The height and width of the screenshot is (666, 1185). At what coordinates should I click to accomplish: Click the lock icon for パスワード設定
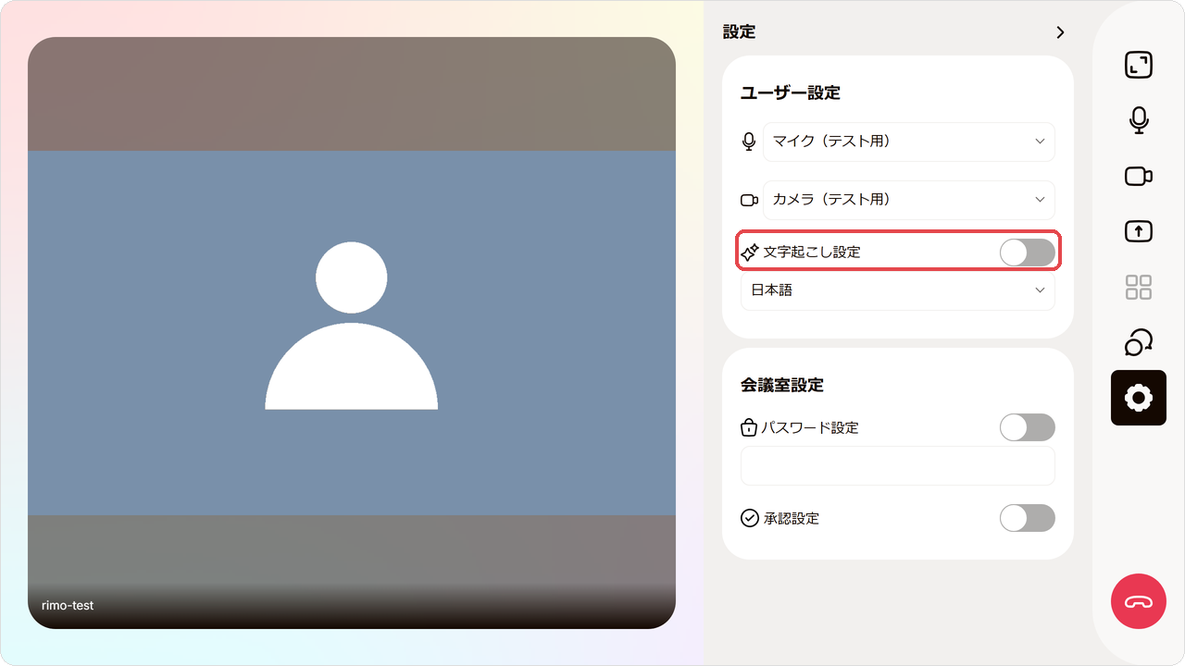(749, 427)
